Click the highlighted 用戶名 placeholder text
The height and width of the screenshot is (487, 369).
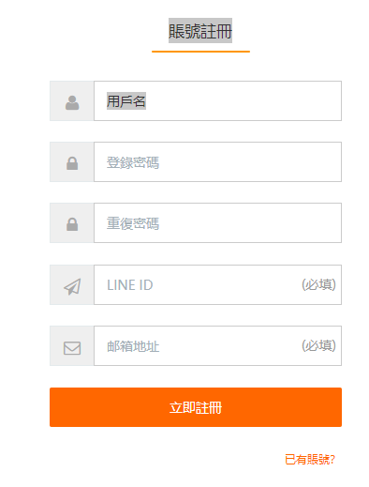coord(126,101)
